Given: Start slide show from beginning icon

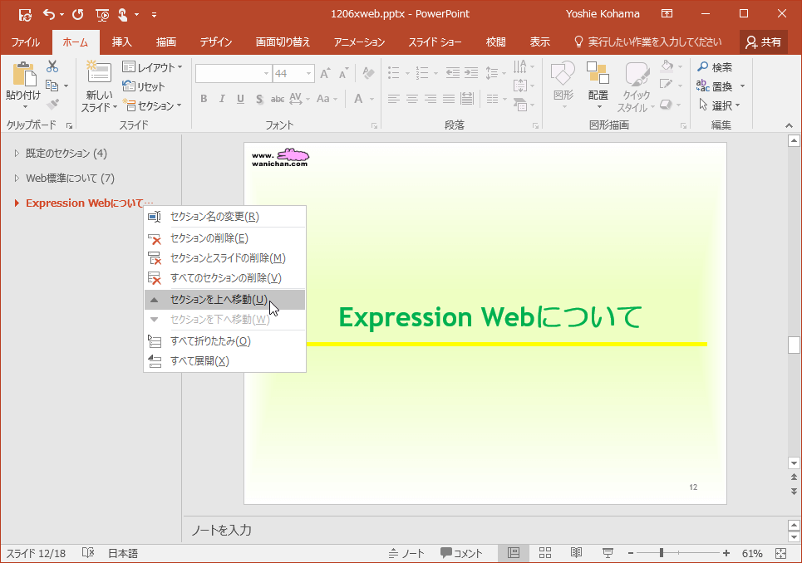Looking at the screenshot, I should 102,15.
